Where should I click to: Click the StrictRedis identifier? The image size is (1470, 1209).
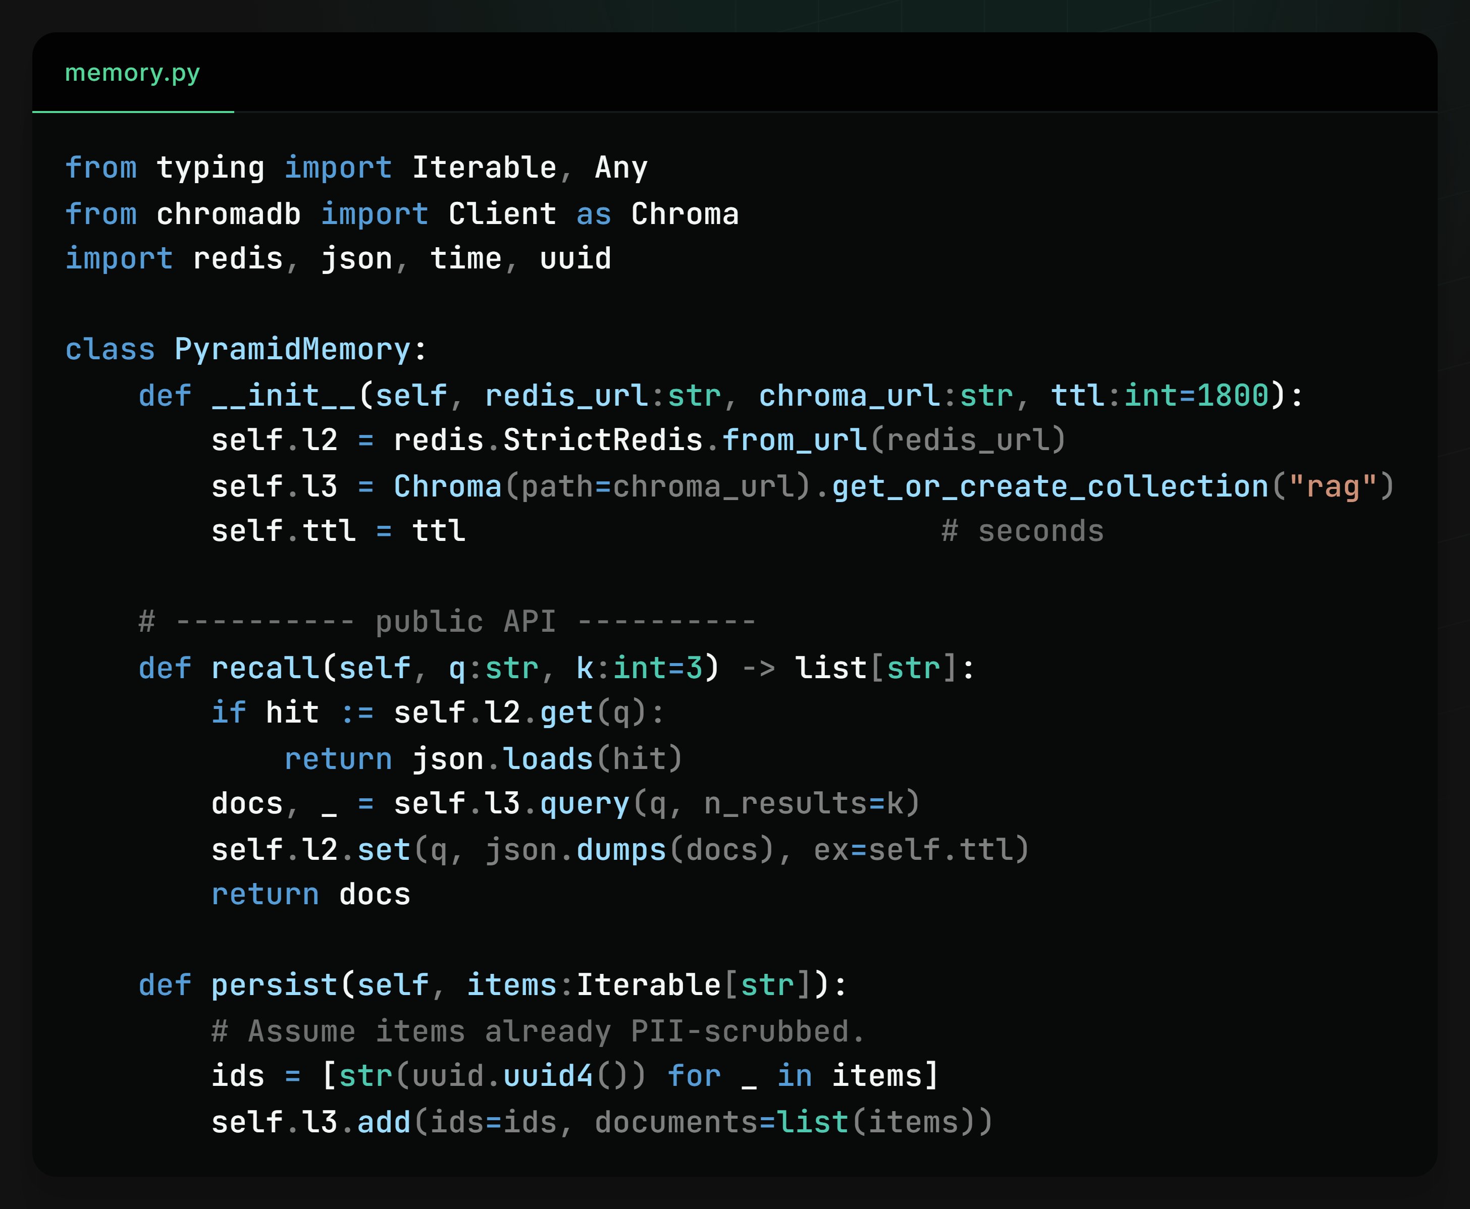click(x=603, y=440)
